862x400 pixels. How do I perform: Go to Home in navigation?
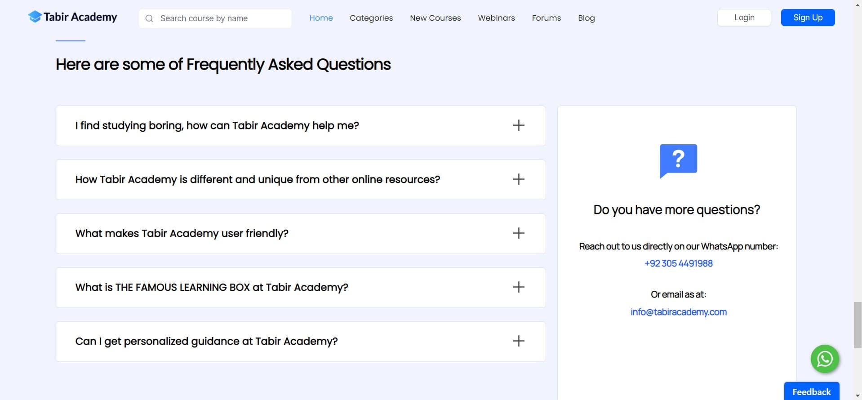(321, 18)
